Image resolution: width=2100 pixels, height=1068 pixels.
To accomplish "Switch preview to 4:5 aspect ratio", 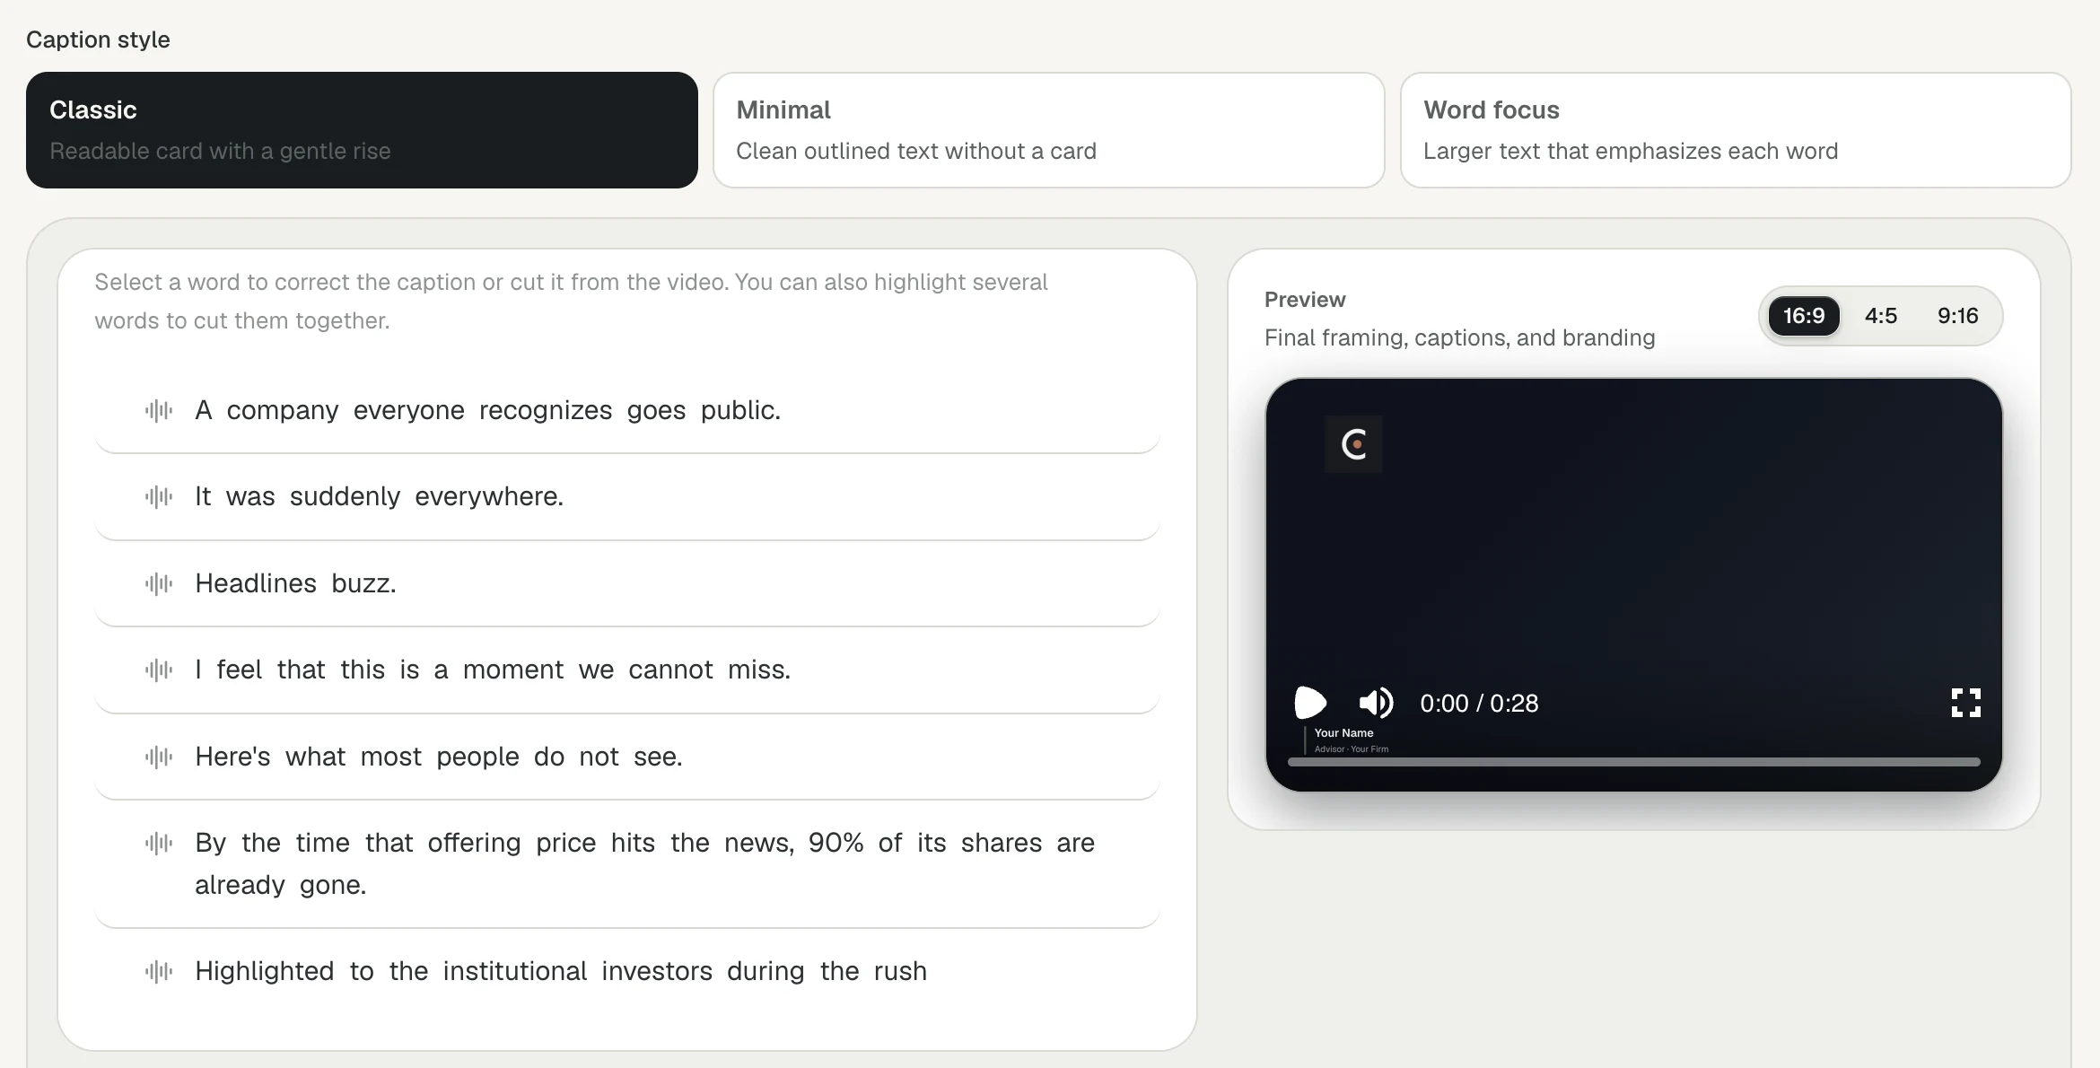I will click(1881, 316).
